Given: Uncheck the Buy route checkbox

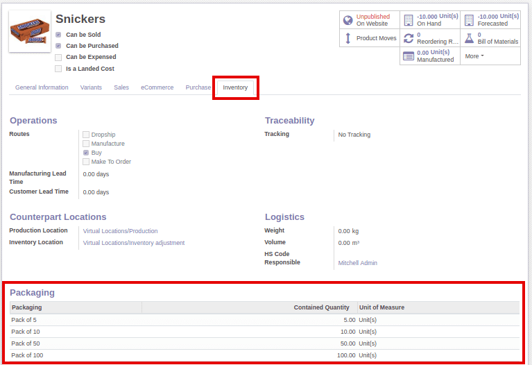Looking at the screenshot, I should tap(86, 153).
